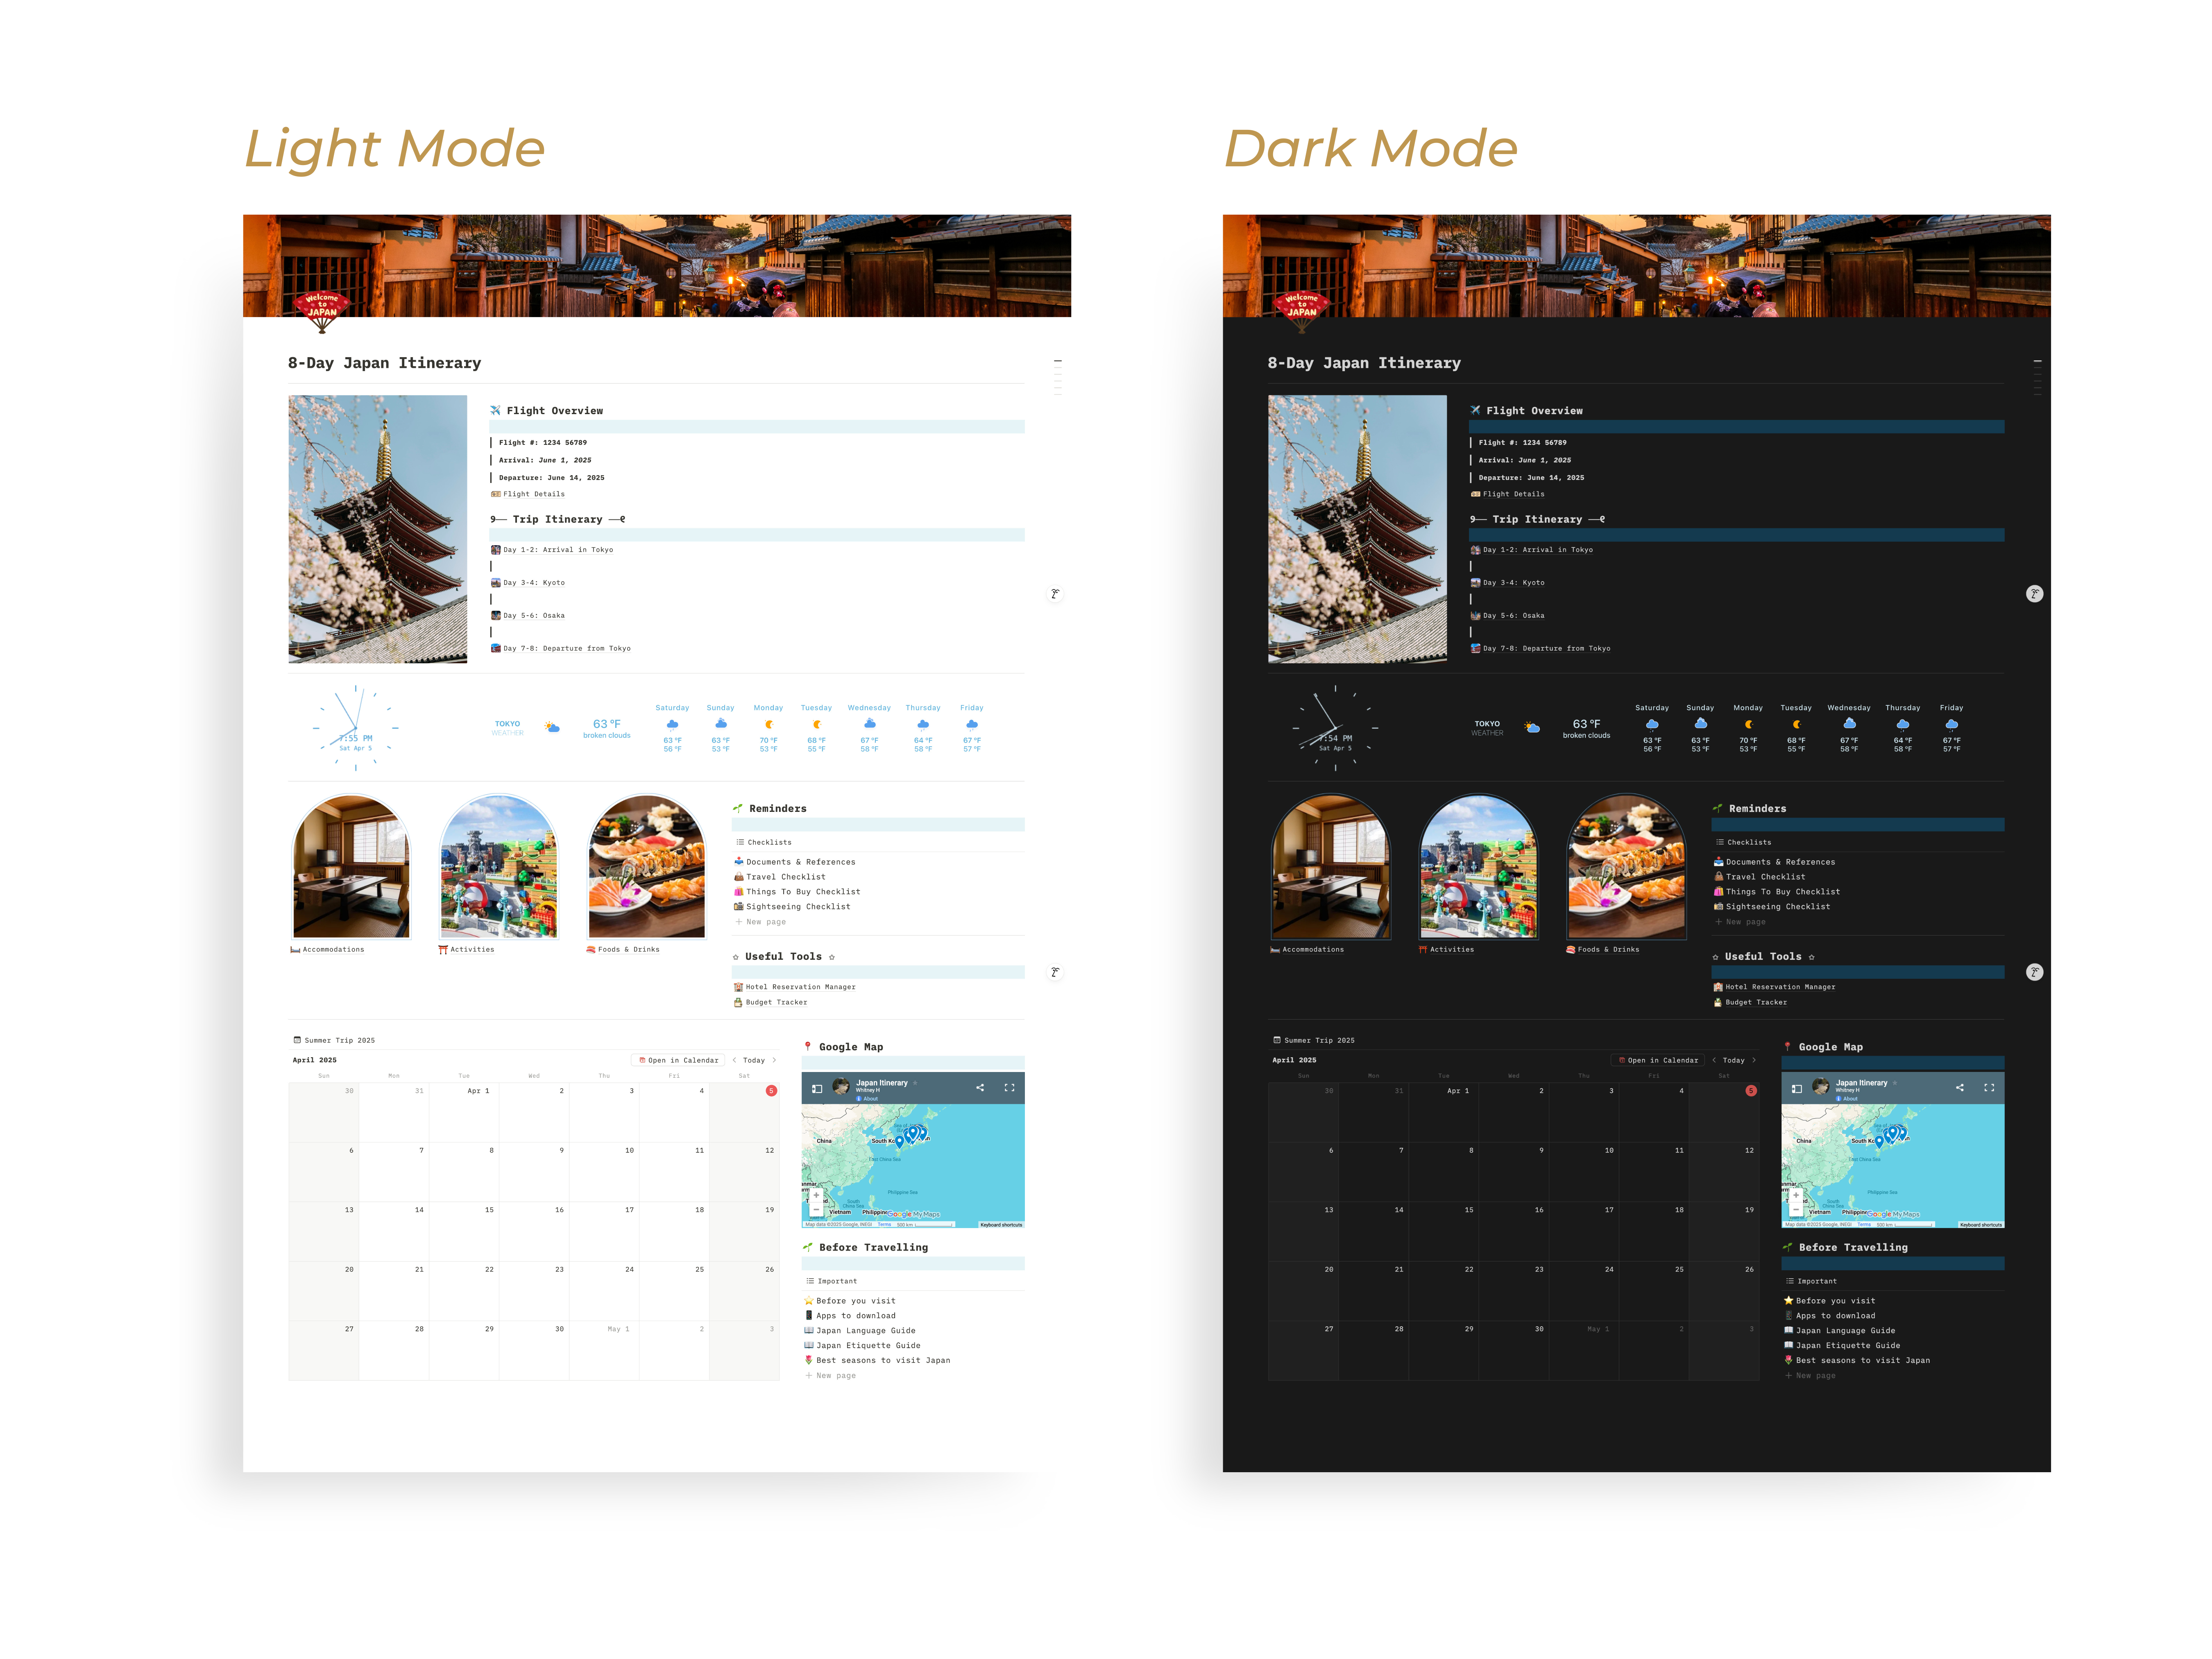Click the Today button in dark calendar
This screenshot has width=2212, height=1659.
coord(1733,1060)
